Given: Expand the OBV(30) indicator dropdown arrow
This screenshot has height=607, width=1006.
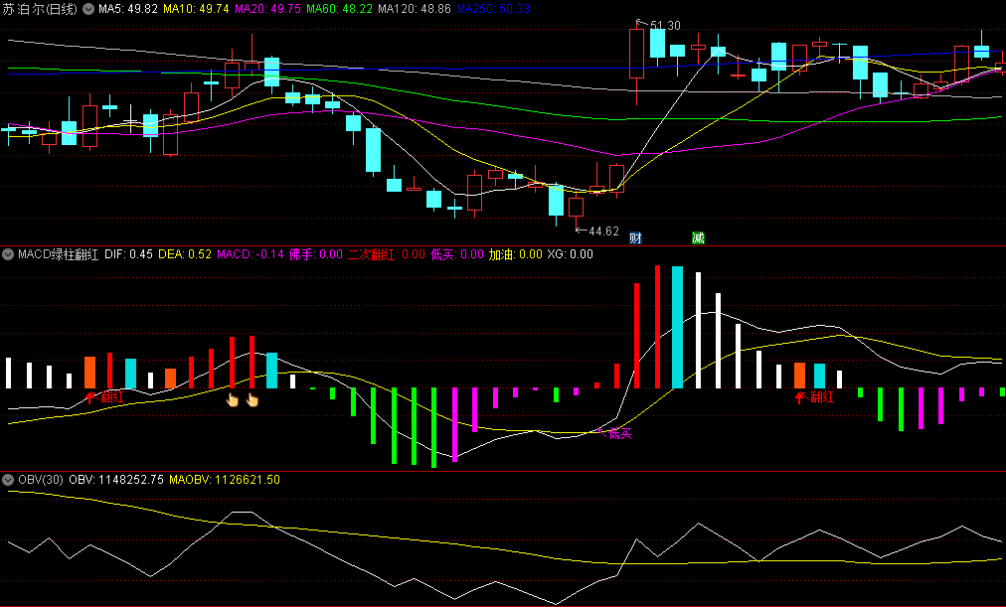Looking at the screenshot, I should [8, 480].
